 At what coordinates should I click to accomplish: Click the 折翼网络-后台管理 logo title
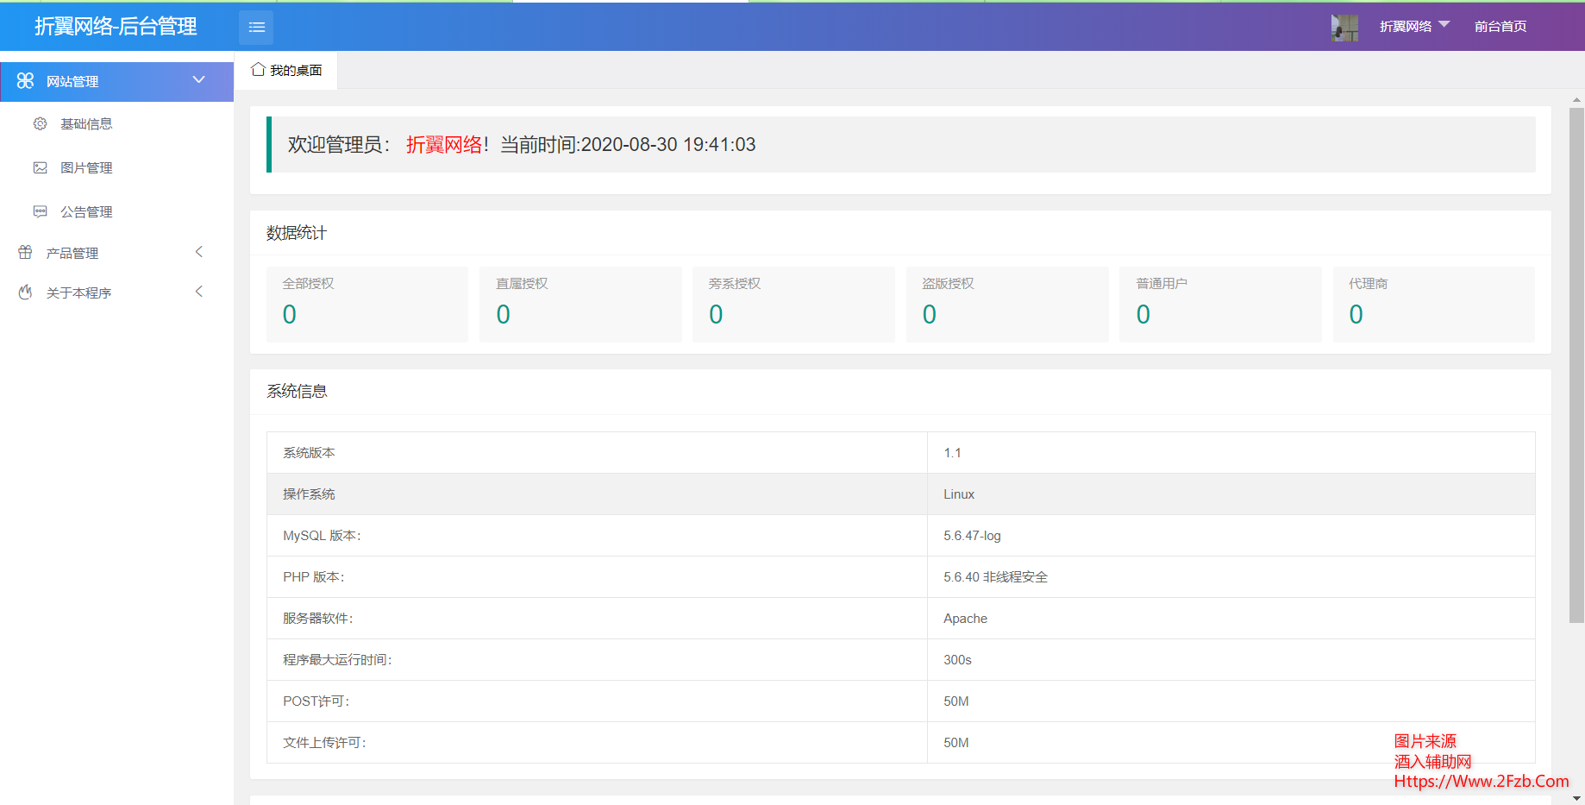click(x=116, y=27)
